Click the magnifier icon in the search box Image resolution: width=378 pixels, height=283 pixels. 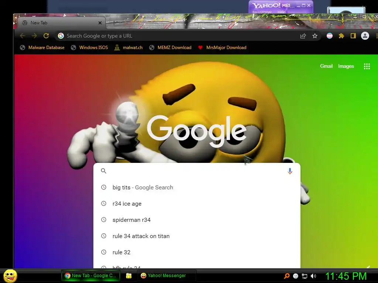[104, 171]
